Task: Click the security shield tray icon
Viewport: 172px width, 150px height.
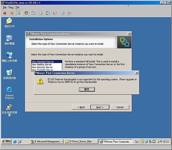Action: point(142,142)
